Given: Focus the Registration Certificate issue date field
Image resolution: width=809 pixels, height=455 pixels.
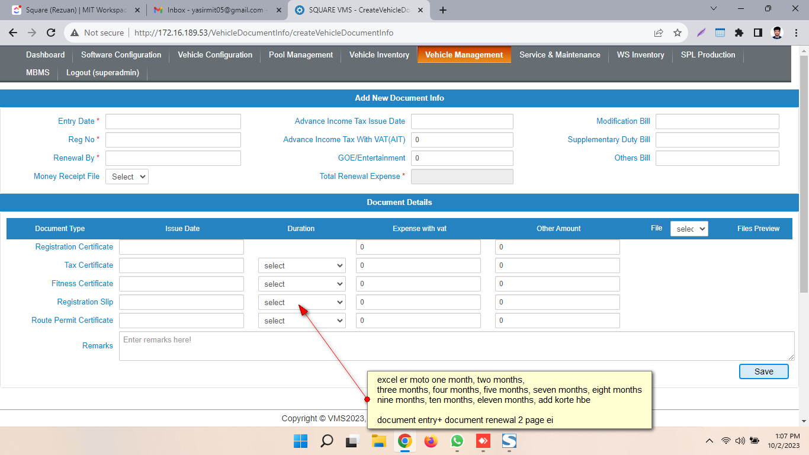Looking at the screenshot, I should point(181,247).
